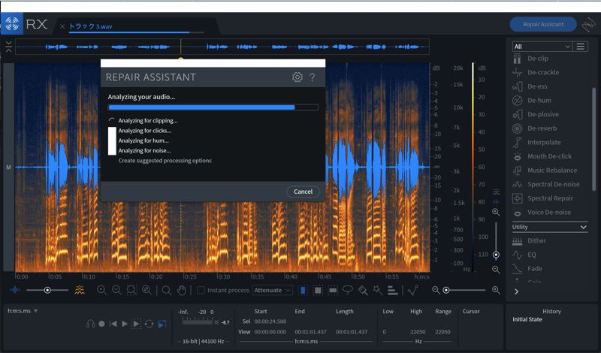This screenshot has height=353, width=601.
Task: Open the Attenuate instant process dropdown
Action: pyautogui.click(x=272, y=291)
